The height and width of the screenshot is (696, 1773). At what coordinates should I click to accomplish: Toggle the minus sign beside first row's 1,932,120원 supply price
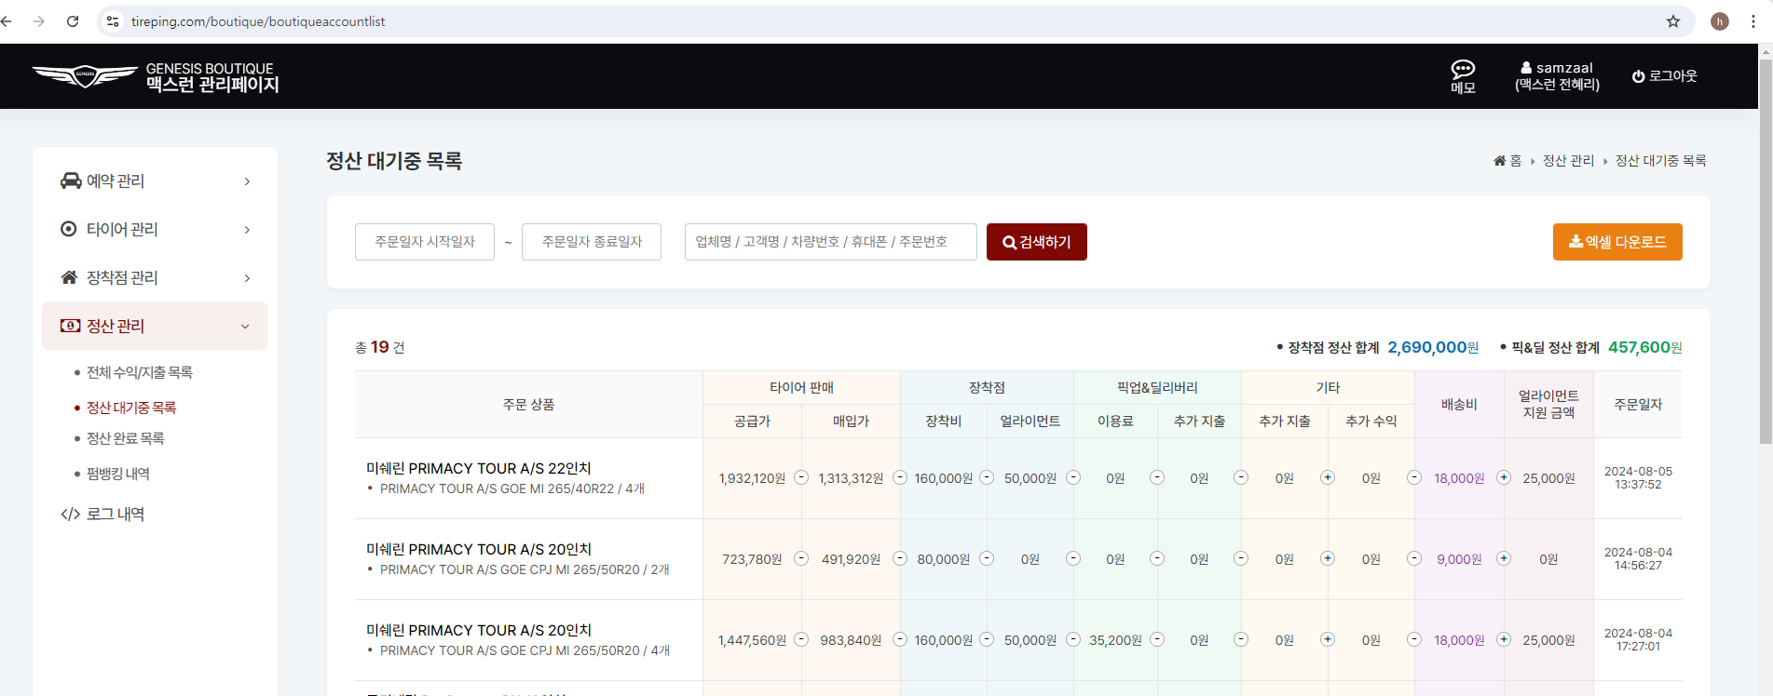[800, 477]
